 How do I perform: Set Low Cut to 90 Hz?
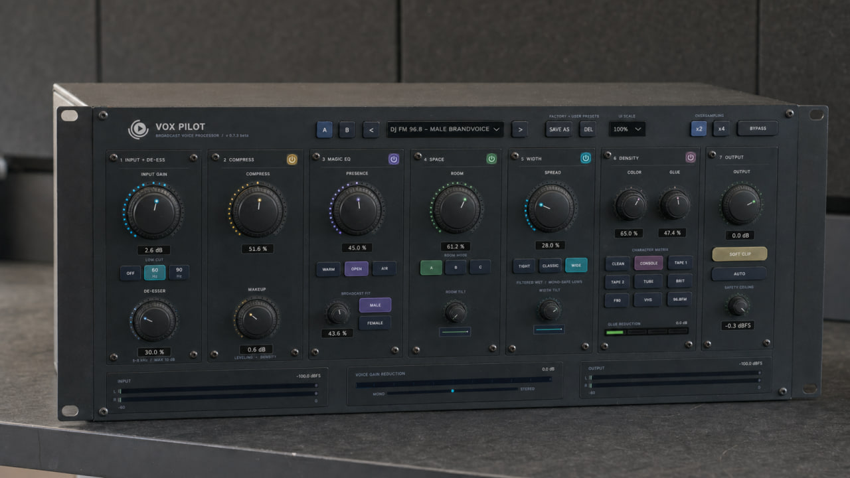179,273
